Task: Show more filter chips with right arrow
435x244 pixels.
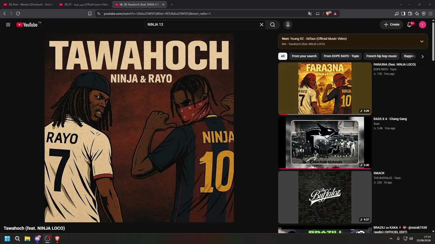Action: pyautogui.click(x=422, y=57)
